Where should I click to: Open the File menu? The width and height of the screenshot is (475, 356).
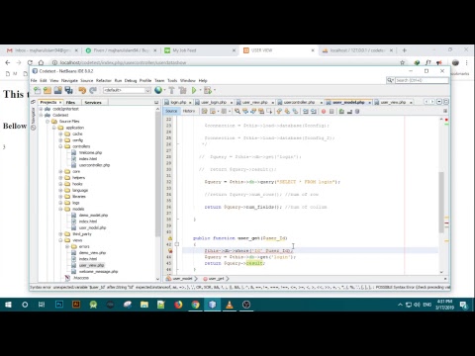pos(34,80)
